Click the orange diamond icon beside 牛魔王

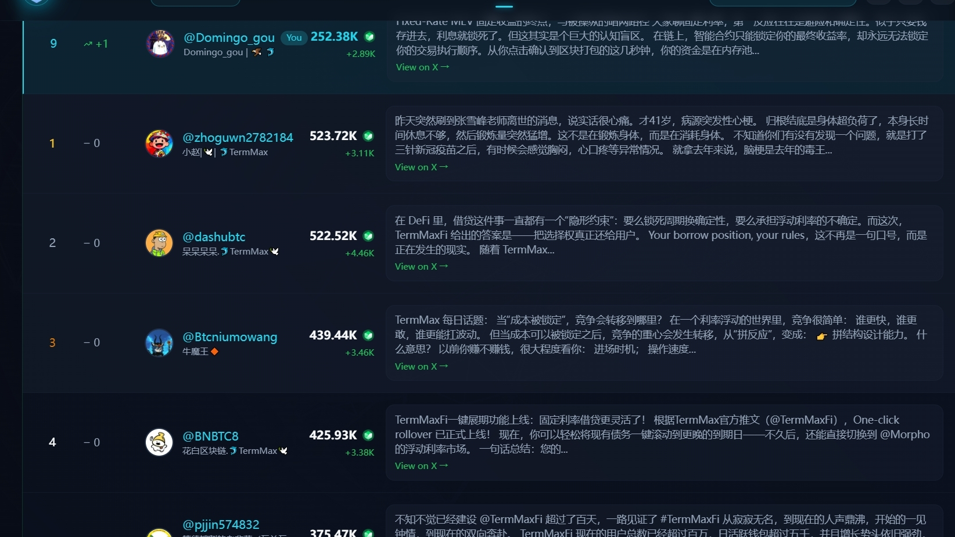pos(214,352)
